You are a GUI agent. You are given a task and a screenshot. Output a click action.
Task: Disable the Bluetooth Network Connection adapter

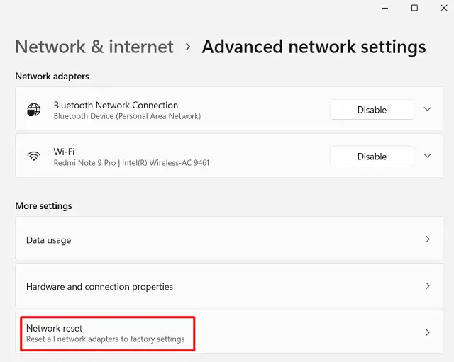pos(372,110)
